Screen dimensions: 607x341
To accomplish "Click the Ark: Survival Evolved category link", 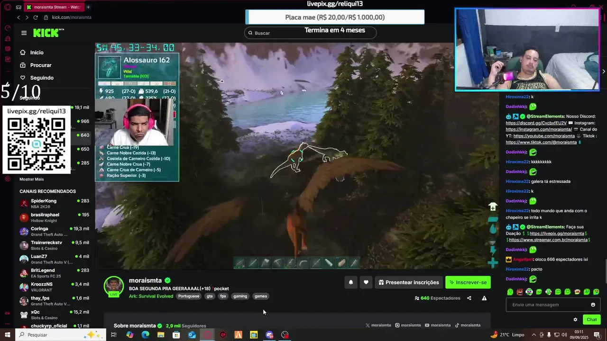I will pyautogui.click(x=151, y=296).
